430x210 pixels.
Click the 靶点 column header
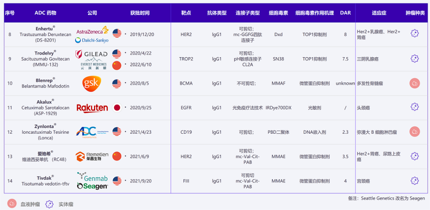186,13
